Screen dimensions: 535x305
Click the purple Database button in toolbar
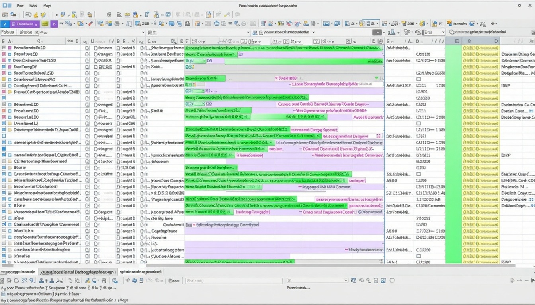tap(24, 24)
